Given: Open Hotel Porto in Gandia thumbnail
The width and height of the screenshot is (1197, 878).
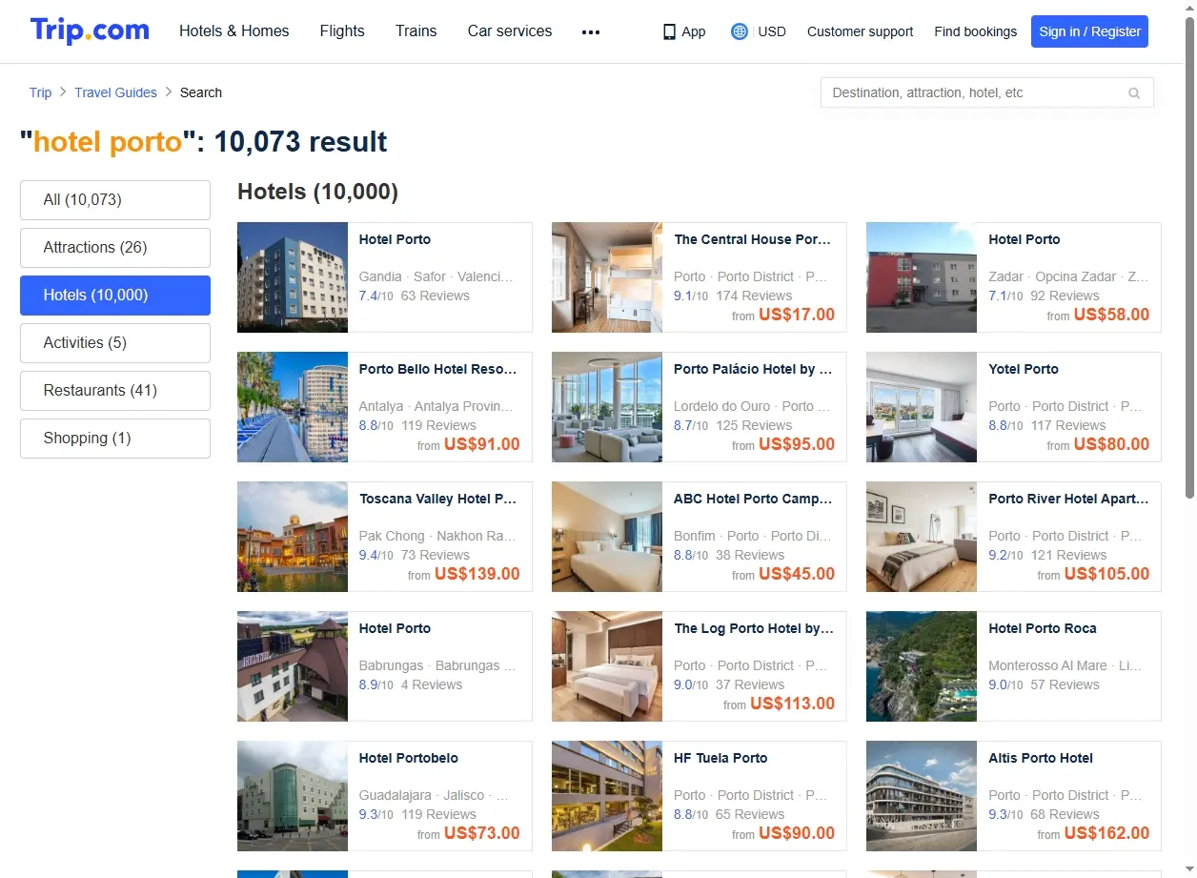Looking at the screenshot, I should click(x=293, y=277).
